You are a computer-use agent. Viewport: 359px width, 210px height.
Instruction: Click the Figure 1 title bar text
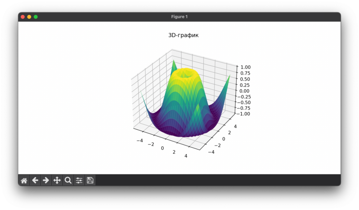[179, 16]
